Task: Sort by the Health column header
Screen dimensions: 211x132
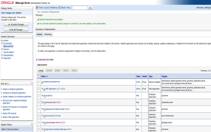Action: click(145, 76)
